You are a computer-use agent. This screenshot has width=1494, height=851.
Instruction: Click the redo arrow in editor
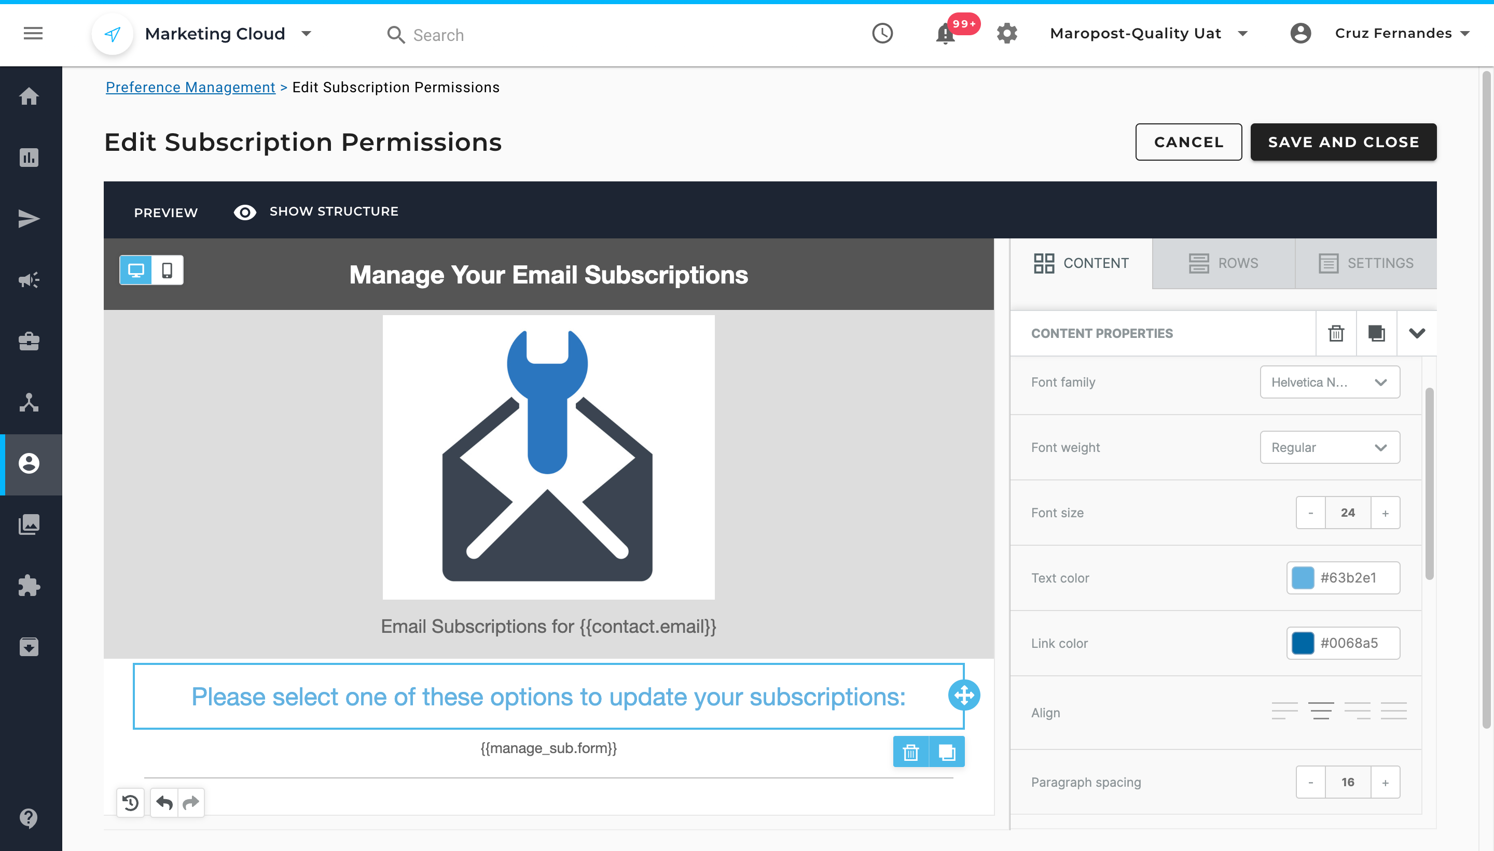[x=191, y=802]
